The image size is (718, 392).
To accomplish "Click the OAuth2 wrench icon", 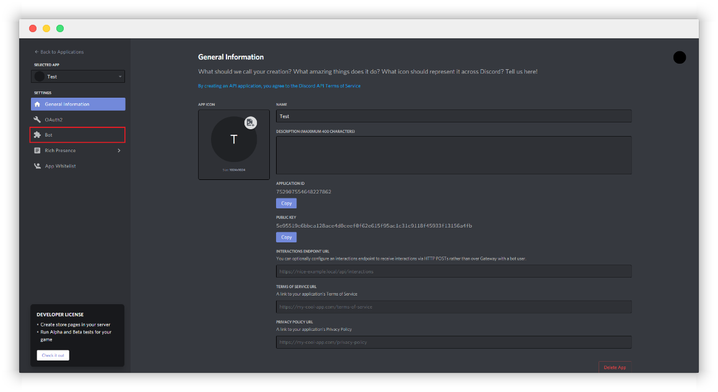I will (38, 120).
